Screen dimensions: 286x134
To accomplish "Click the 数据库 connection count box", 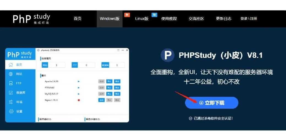I will 113,65.
